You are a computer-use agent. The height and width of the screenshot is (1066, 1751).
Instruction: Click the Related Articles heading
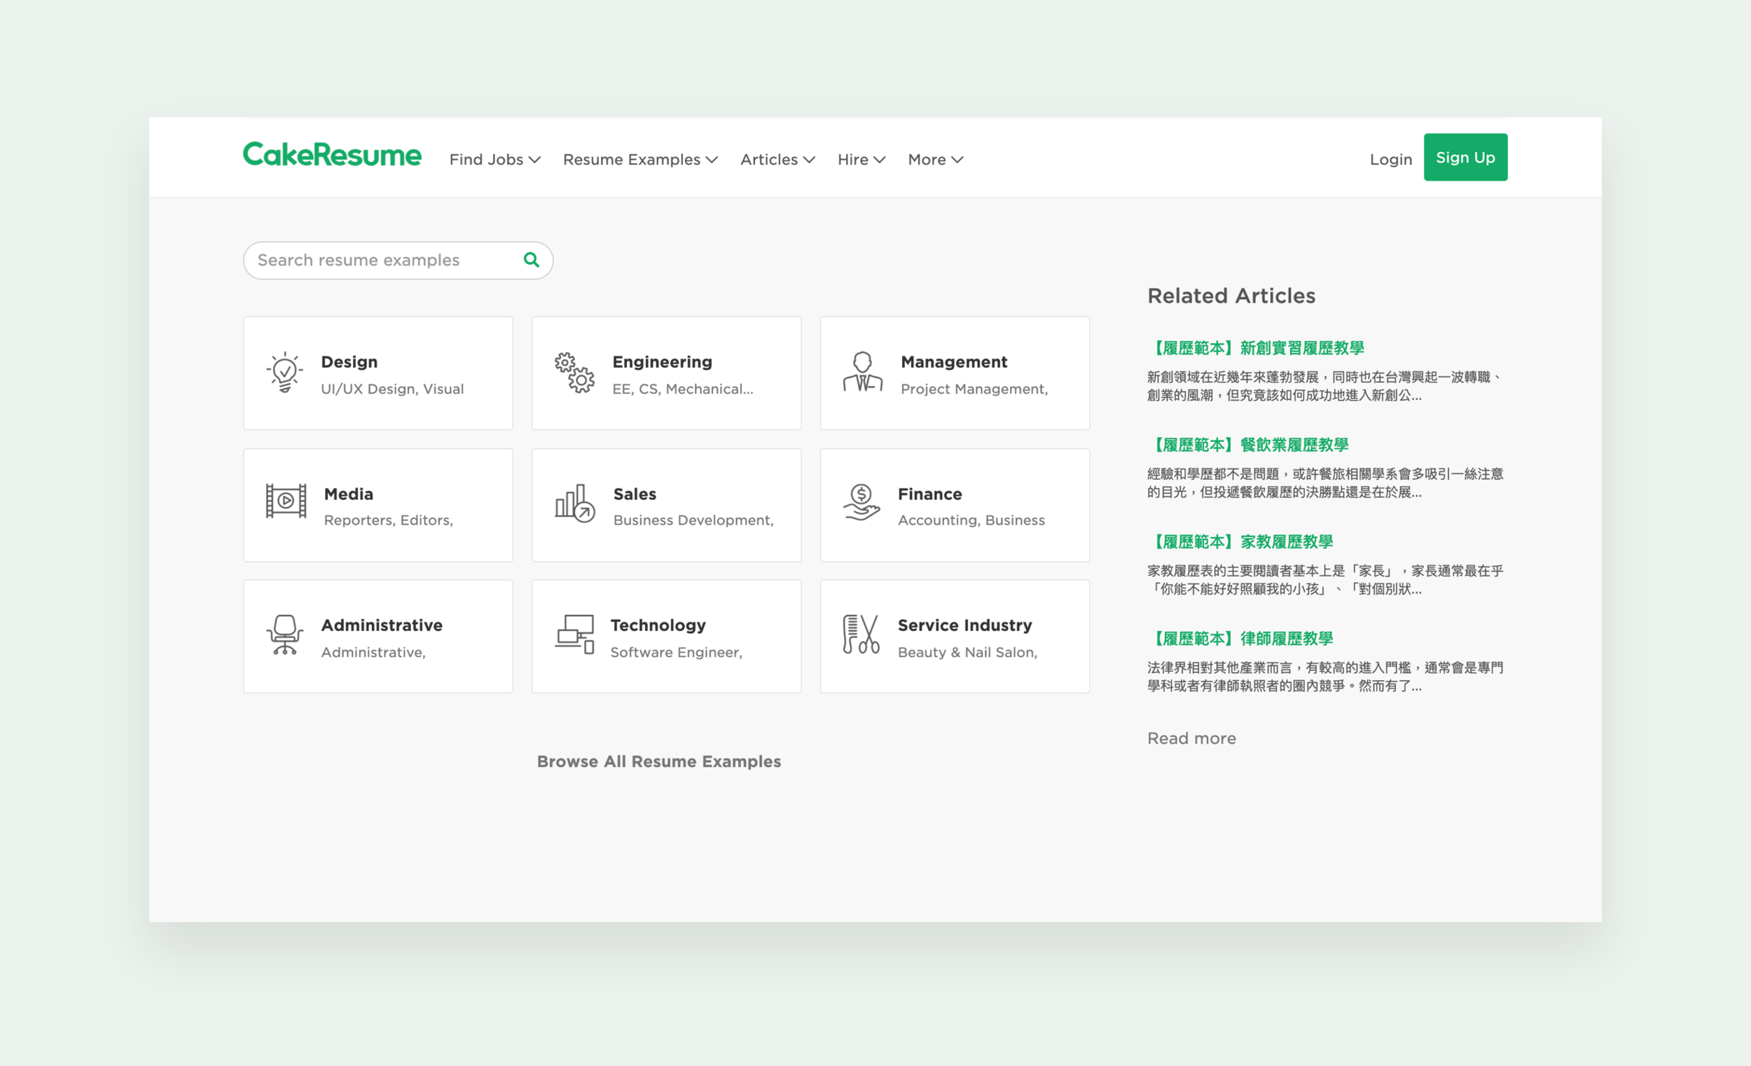pyautogui.click(x=1231, y=296)
